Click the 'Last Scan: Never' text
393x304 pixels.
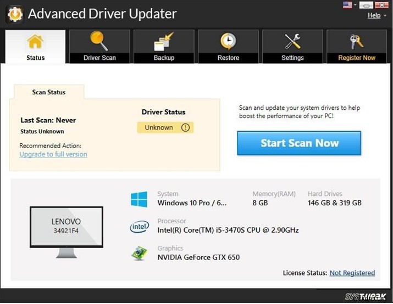pyautogui.click(x=48, y=120)
